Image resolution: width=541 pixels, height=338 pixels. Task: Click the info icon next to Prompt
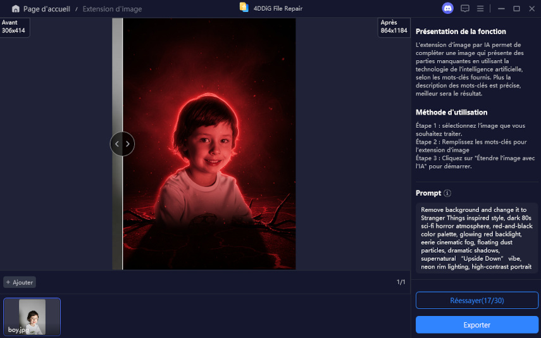pyautogui.click(x=447, y=193)
